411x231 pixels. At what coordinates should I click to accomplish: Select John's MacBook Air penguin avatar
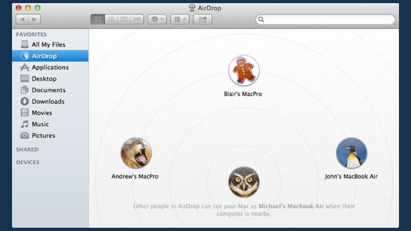pos(352,153)
